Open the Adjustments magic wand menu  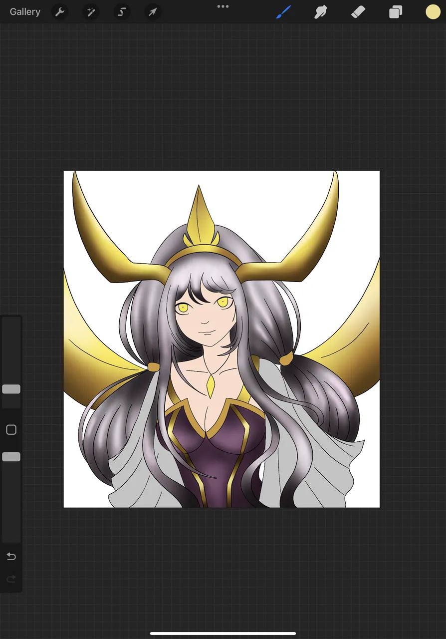pyautogui.click(x=91, y=12)
